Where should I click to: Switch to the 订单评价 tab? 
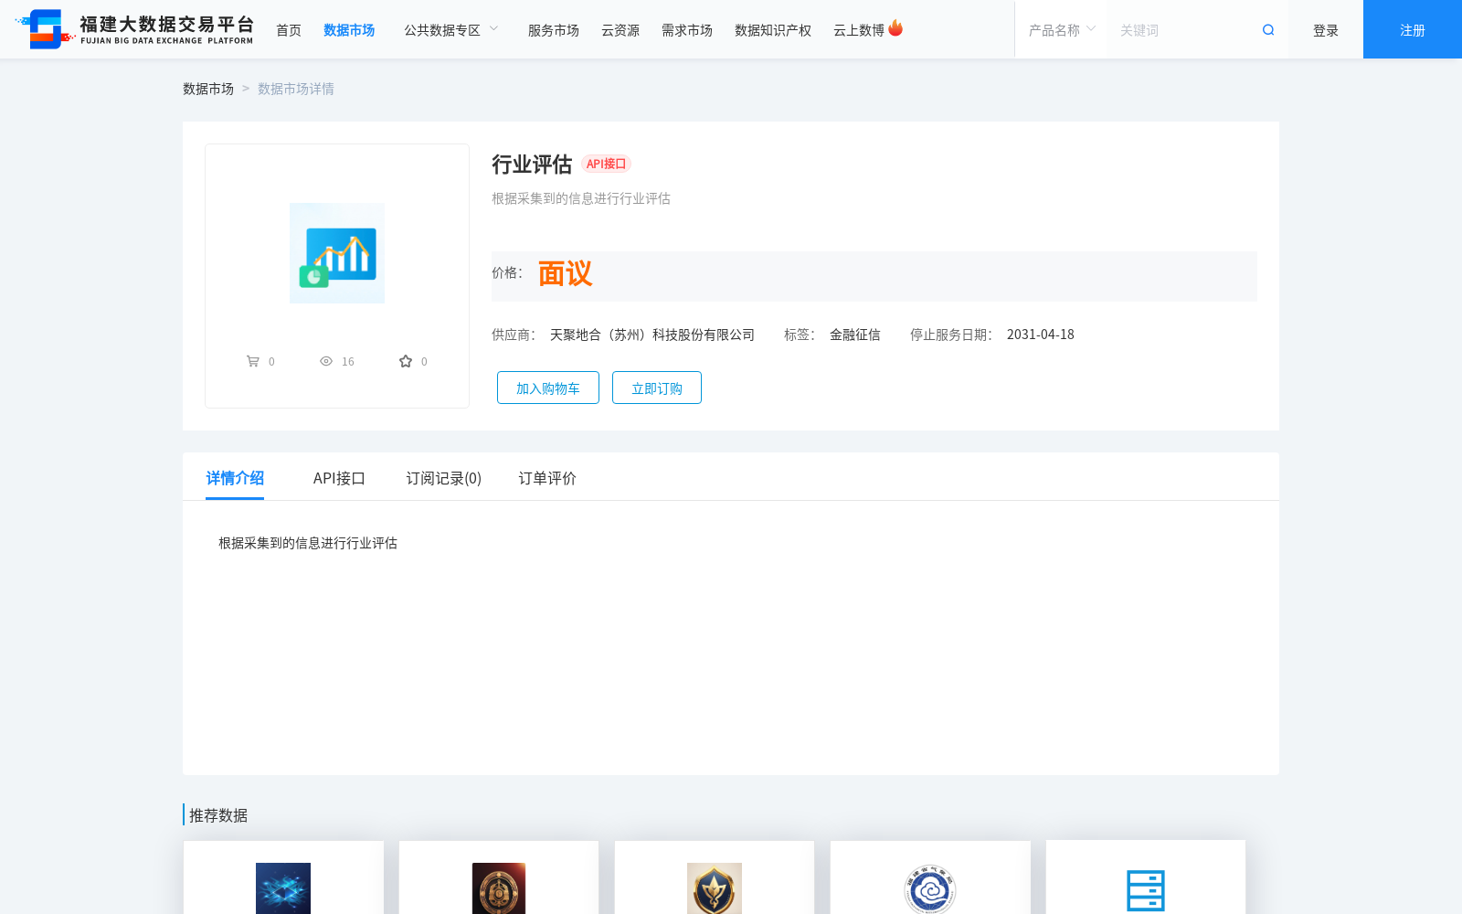point(547,478)
